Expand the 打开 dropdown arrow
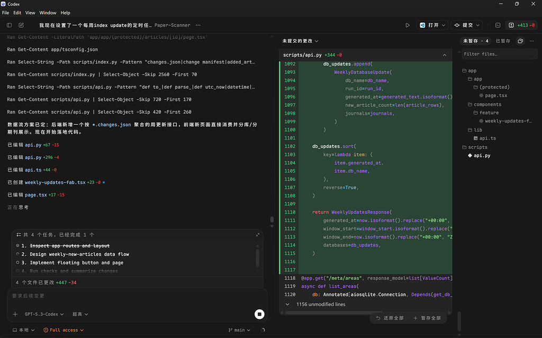The image size is (542, 338). point(444,25)
